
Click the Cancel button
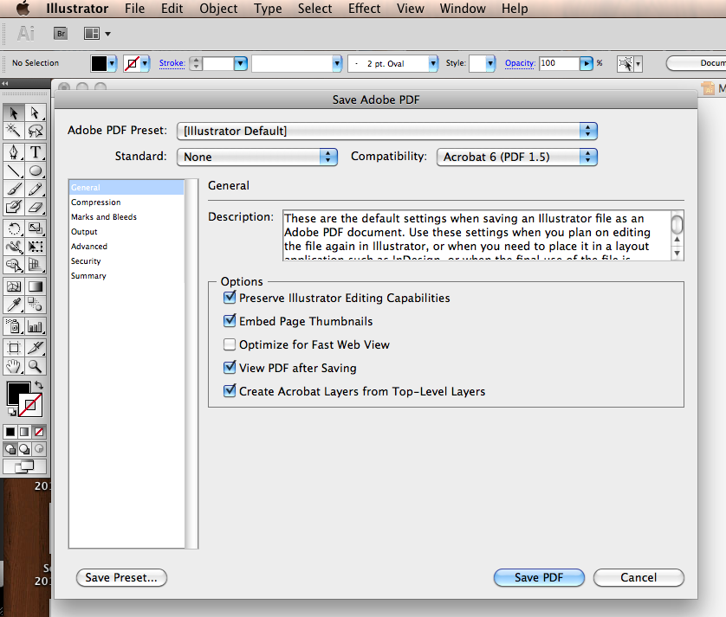coord(638,577)
